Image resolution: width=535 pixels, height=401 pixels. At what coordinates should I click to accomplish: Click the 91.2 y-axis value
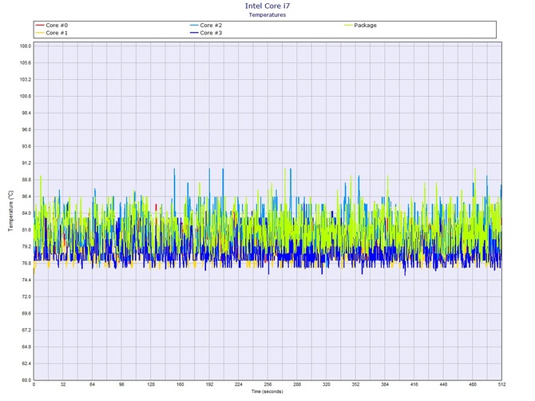26,163
